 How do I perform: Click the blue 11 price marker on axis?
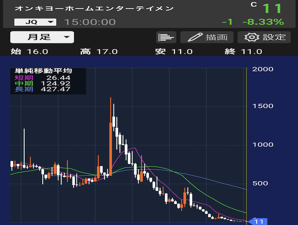(x=258, y=221)
